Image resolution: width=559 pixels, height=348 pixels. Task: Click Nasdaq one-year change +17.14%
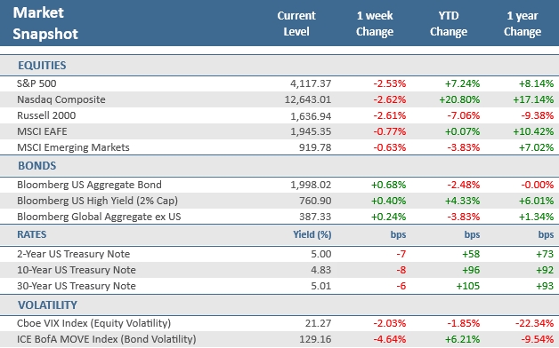[x=533, y=99]
